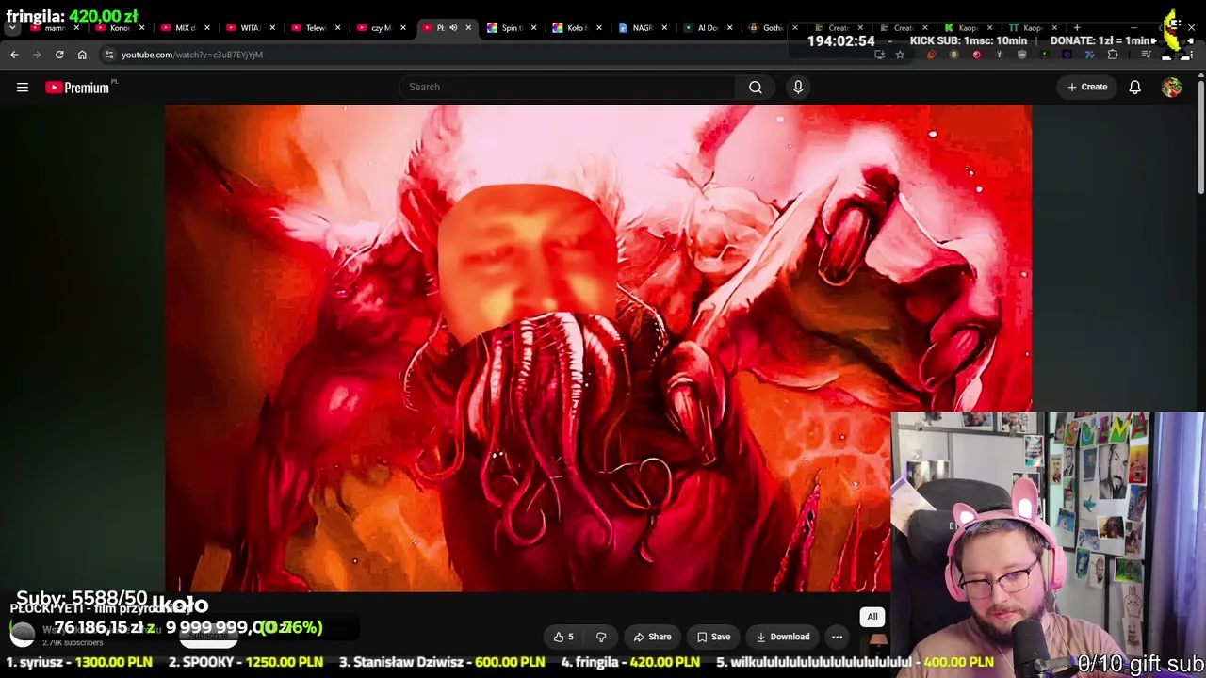This screenshot has width=1206, height=678.
Task: Open the YouTube guide hamburger menu
Action: 23,88
